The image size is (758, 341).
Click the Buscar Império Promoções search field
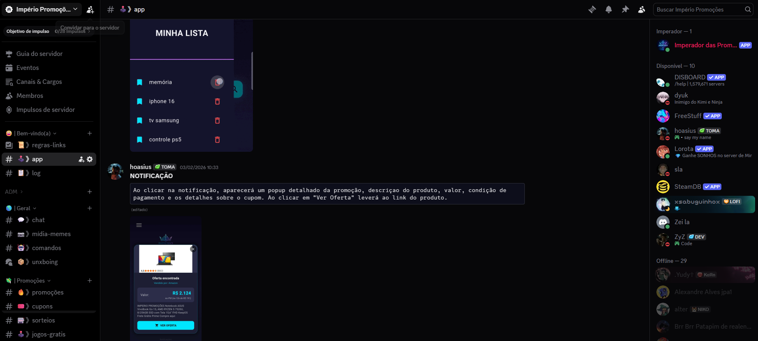[x=703, y=9]
